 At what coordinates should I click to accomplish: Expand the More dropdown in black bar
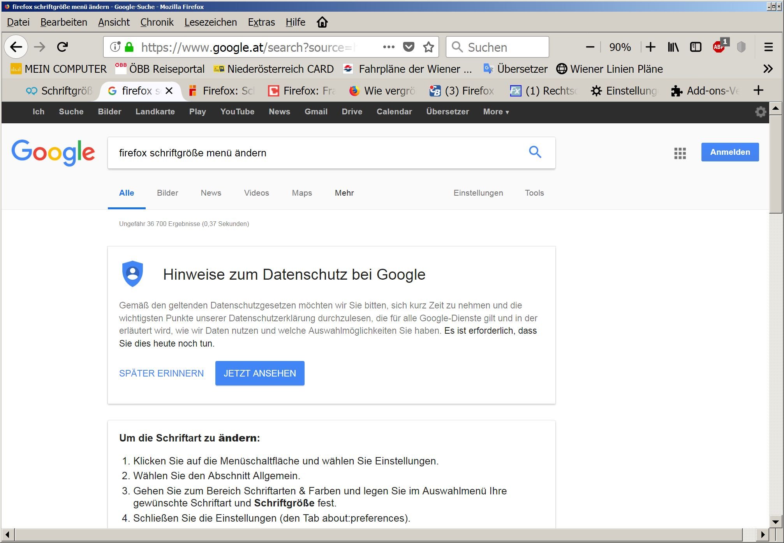(x=496, y=112)
